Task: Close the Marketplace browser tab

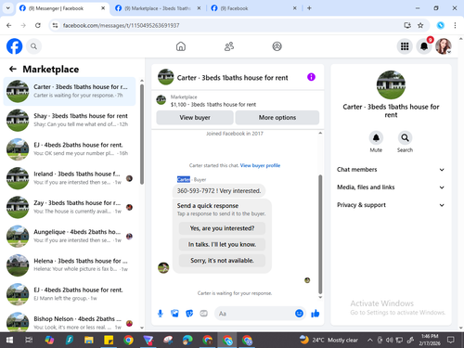Action: 199,8
